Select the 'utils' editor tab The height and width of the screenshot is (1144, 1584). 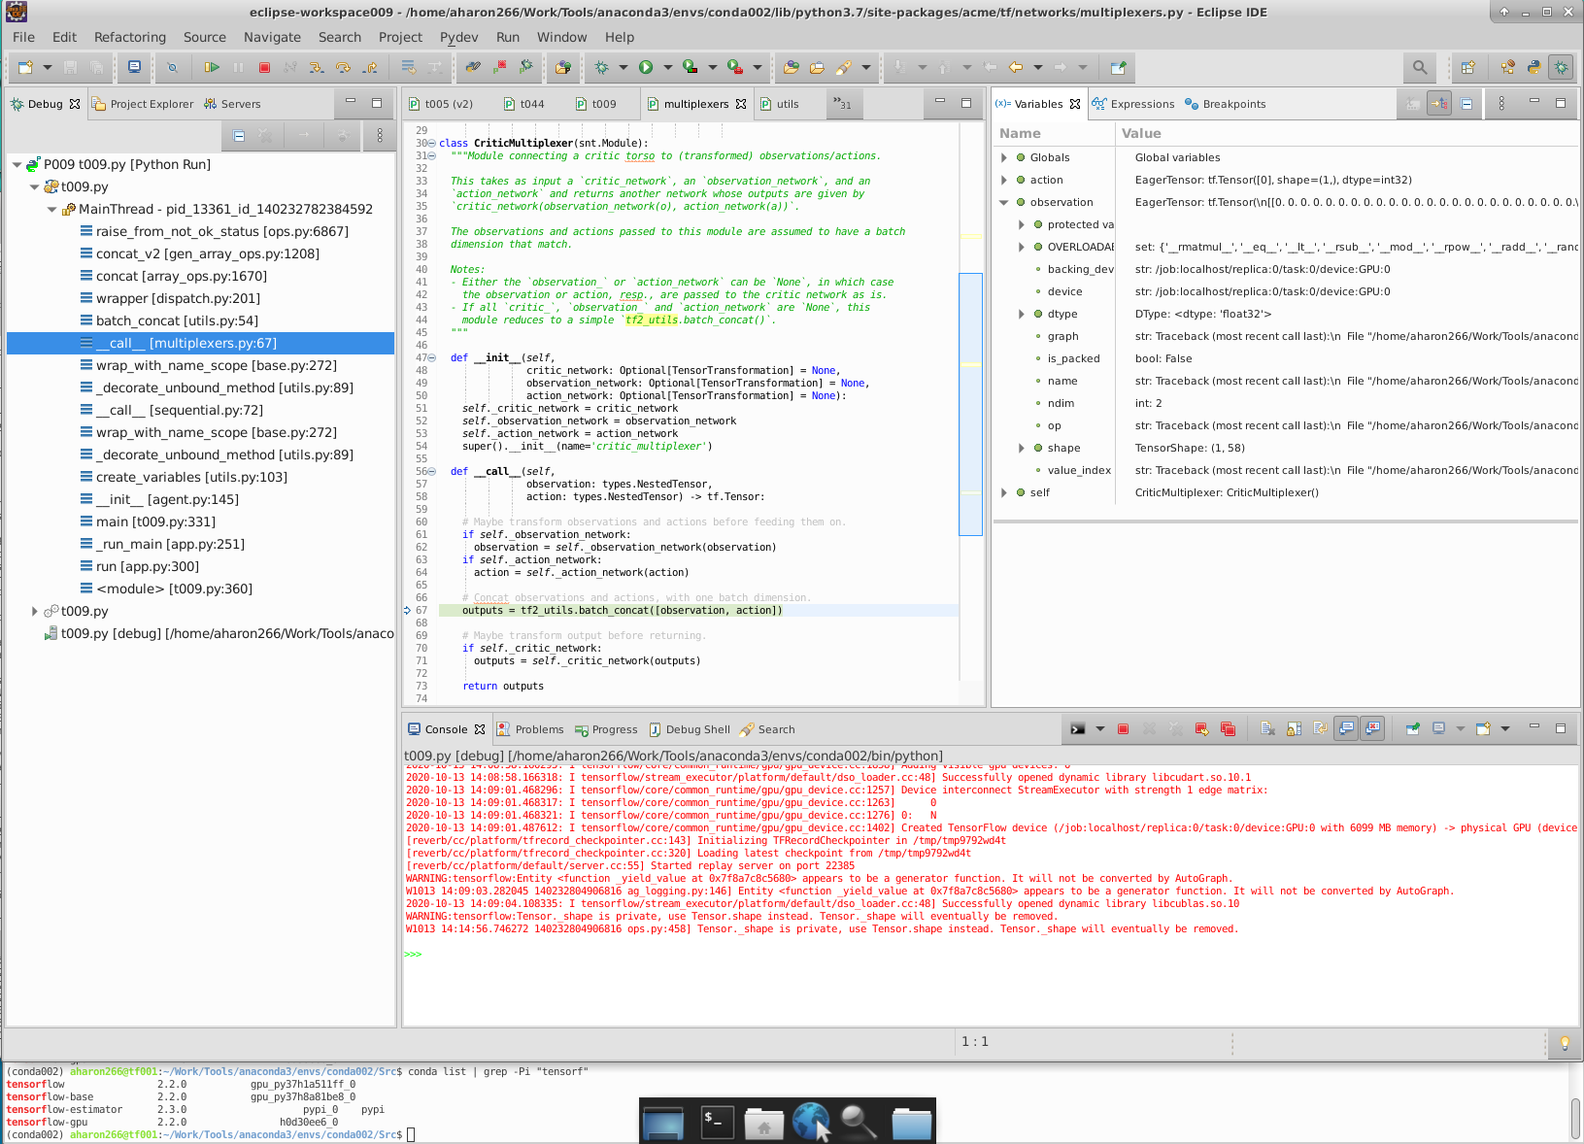789,103
